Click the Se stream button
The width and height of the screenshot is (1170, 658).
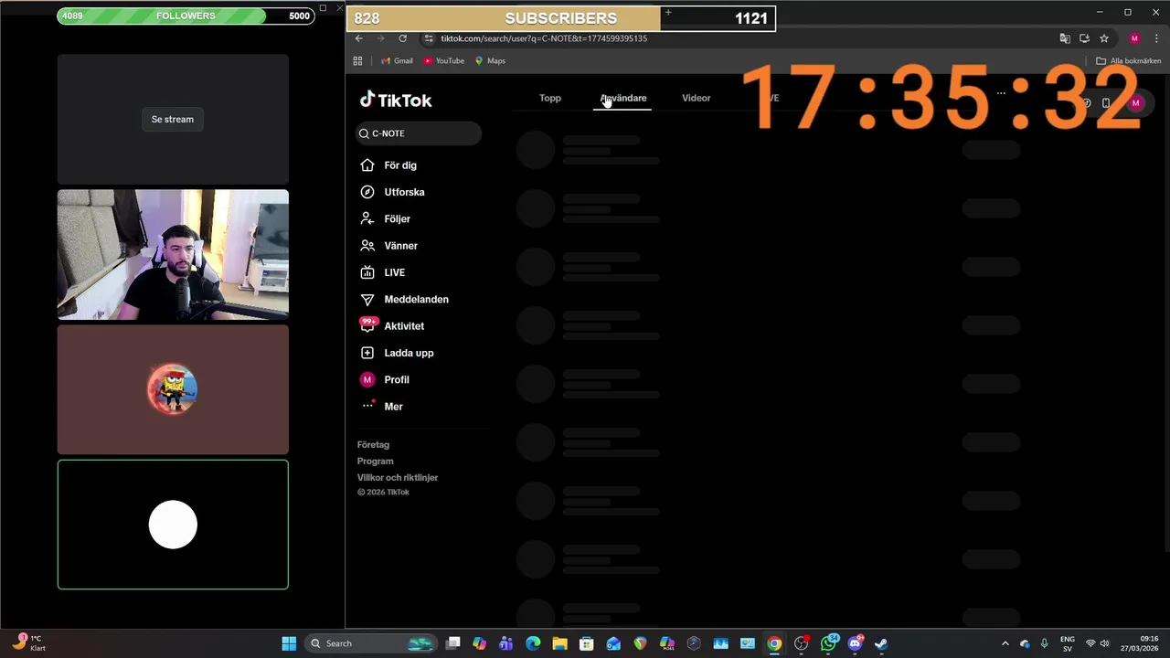173,119
